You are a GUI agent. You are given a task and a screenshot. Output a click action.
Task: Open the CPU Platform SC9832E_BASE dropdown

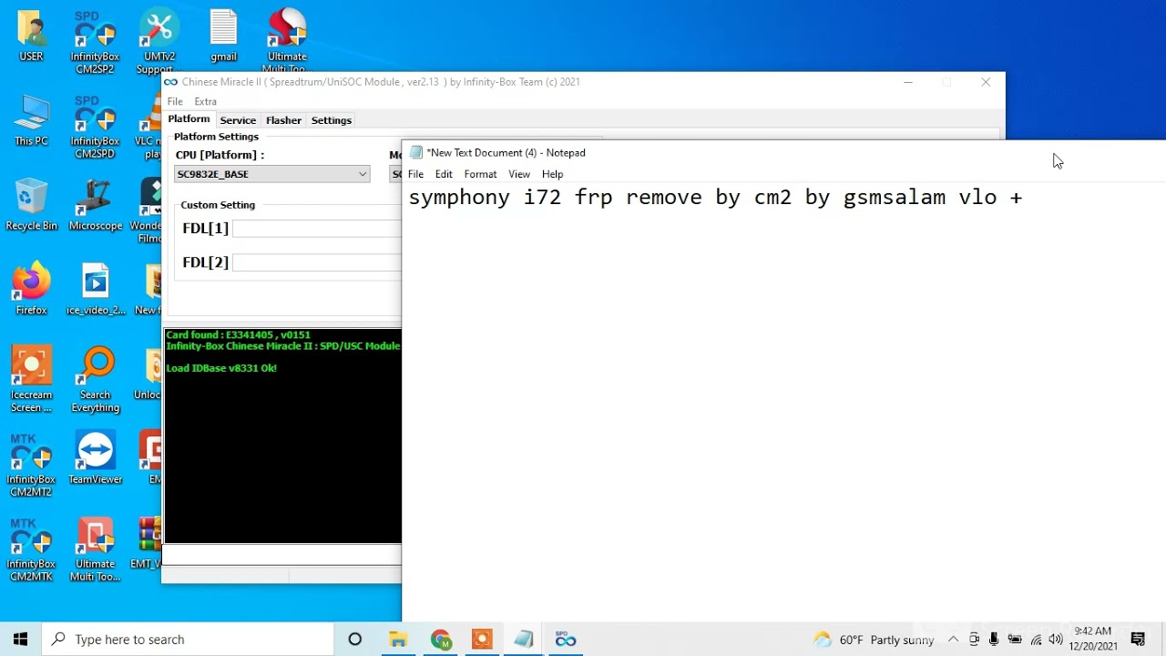(x=271, y=174)
